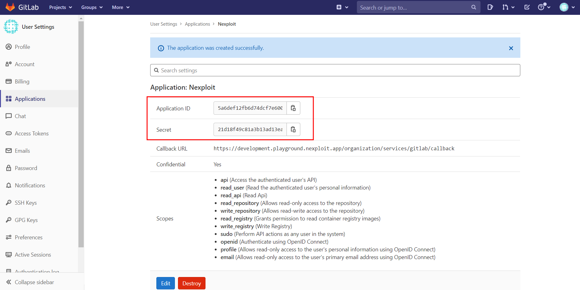Focus the Search or jump to field
Screen dimensions: 580x290
click(418, 7)
